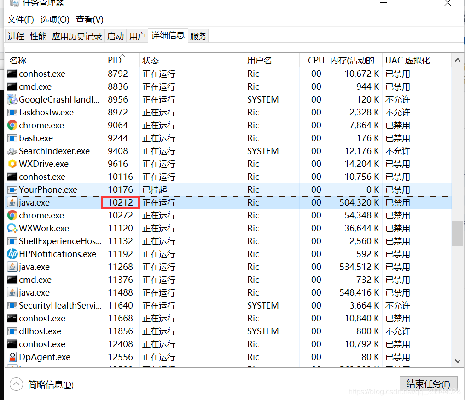Click the WXDrive.exe hexagon icon
This screenshot has width=465, height=400.
pos(12,164)
